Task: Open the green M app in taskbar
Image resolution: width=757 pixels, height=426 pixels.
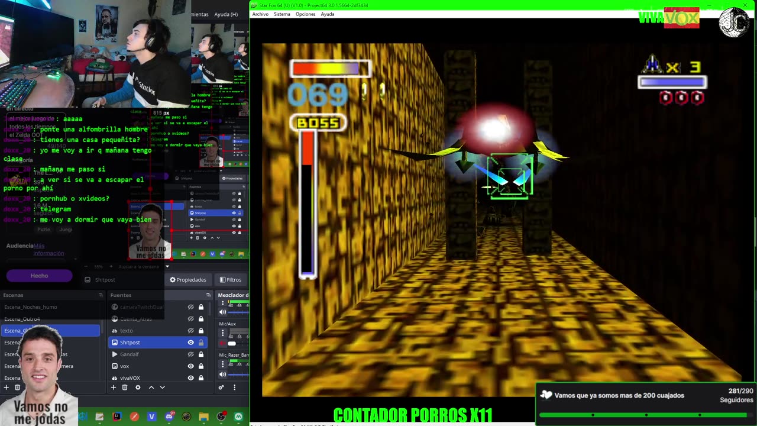Action: (x=238, y=417)
